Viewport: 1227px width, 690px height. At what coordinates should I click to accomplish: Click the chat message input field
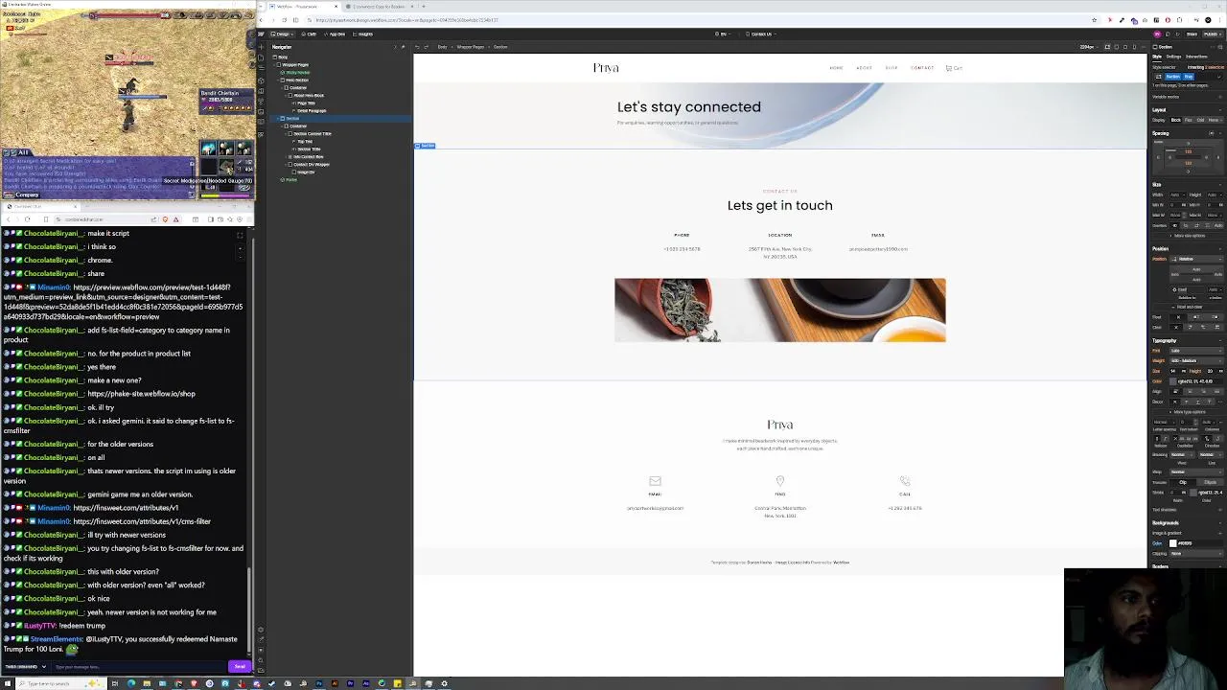(139, 667)
